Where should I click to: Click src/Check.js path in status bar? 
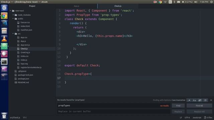click(15, 118)
